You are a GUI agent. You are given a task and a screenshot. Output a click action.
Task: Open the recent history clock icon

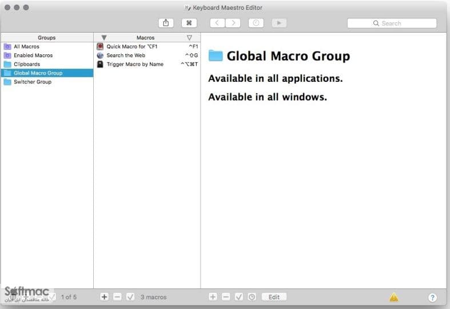click(x=256, y=23)
